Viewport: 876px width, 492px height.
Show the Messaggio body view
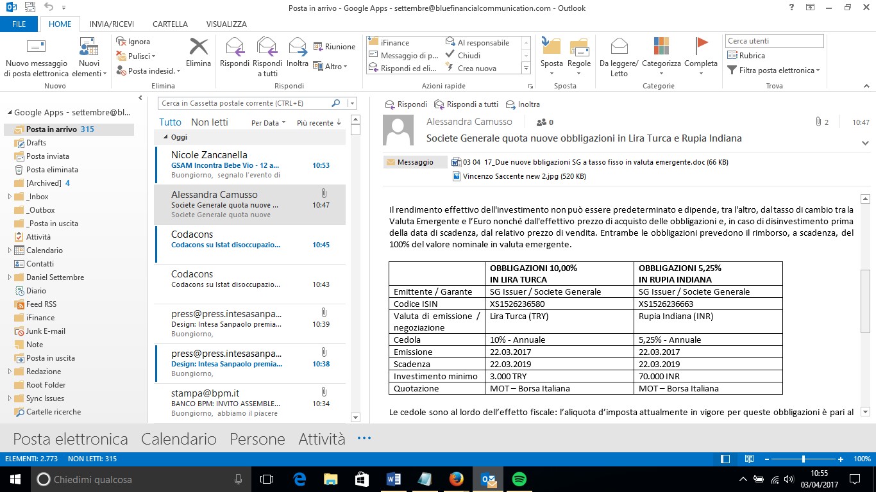pyautogui.click(x=416, y=162)
